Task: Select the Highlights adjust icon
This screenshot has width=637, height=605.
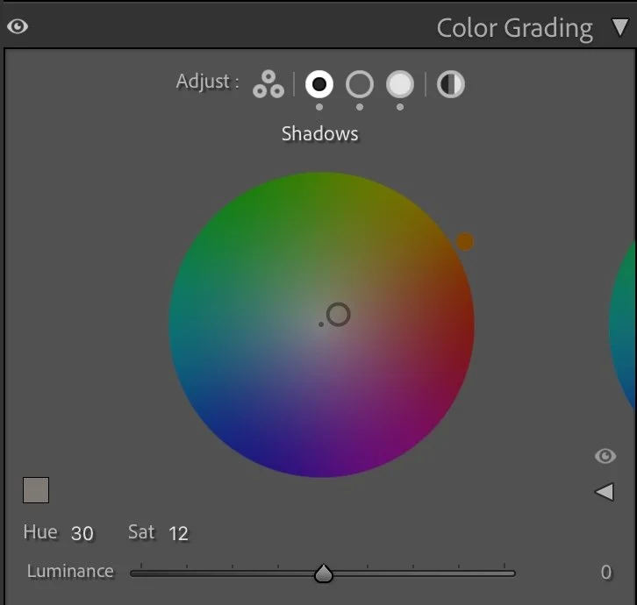Action: pos(400,84)
